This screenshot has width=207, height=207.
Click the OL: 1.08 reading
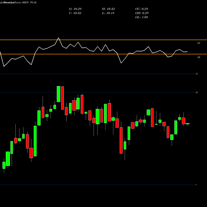[142, 17]
